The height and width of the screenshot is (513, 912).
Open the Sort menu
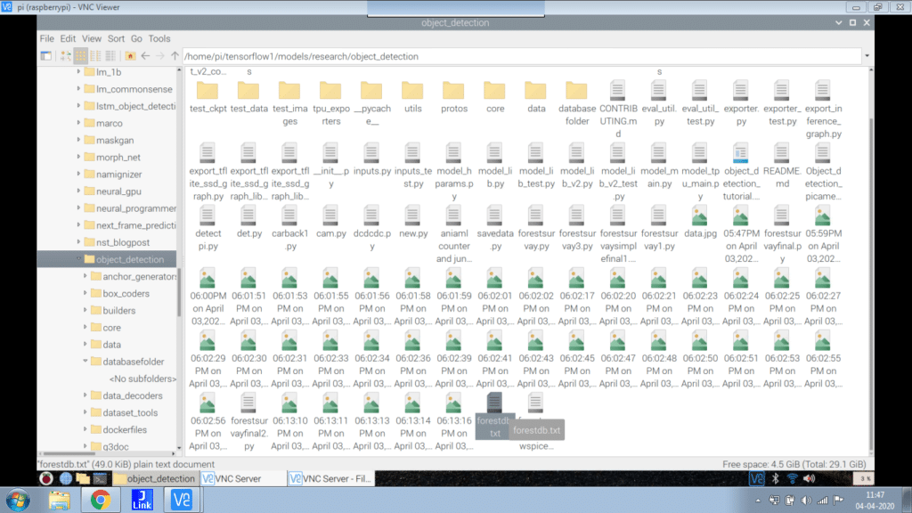[116, 39]
